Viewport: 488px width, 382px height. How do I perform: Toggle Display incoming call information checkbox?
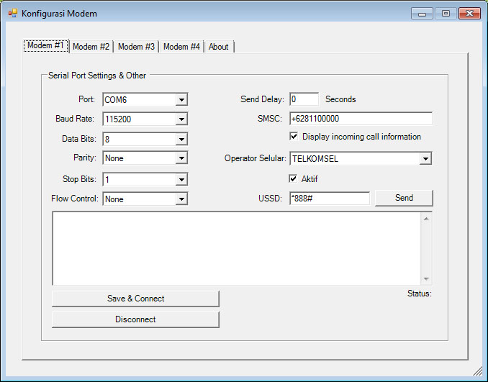coord(294,136)
